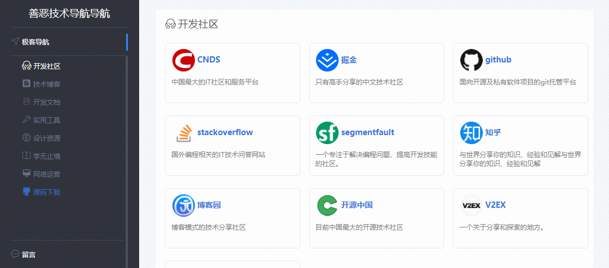Collapse the 极客导航 menu group
This screenshot has width=609, height=268.
click(35, 42)
